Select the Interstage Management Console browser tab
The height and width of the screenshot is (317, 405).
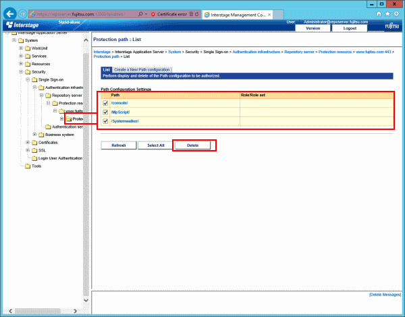(x=238, y=15)
